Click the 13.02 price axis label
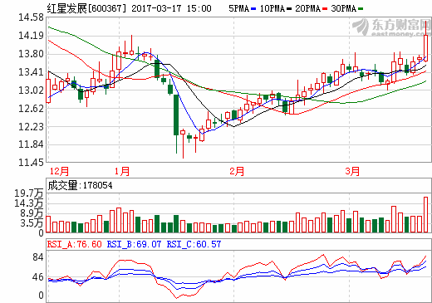Viewport: 432px width, 303px height. coord(31,90)
